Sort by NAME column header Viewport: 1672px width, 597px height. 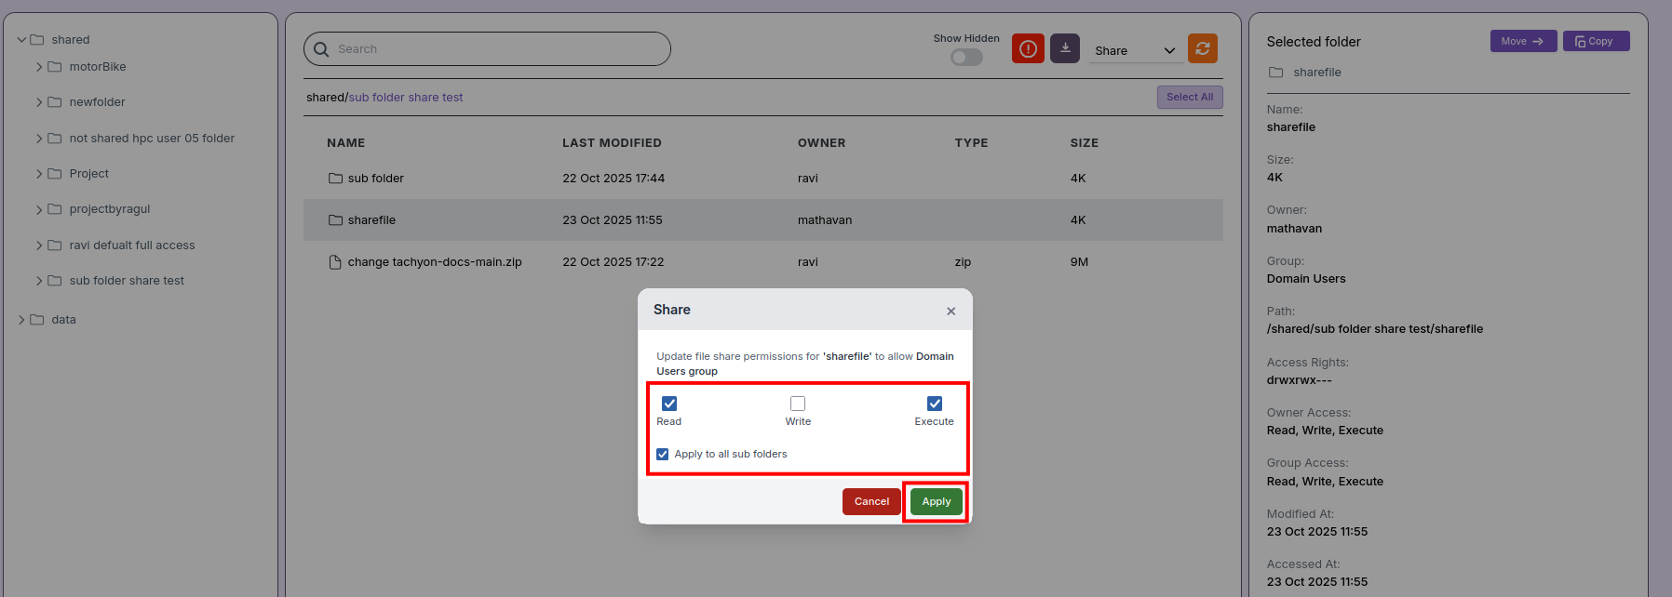345,143
